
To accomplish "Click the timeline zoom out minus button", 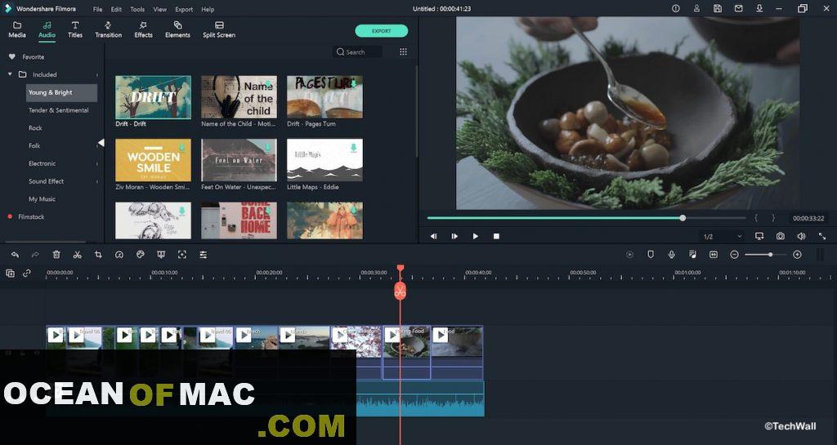I will [x=735, y=255].
